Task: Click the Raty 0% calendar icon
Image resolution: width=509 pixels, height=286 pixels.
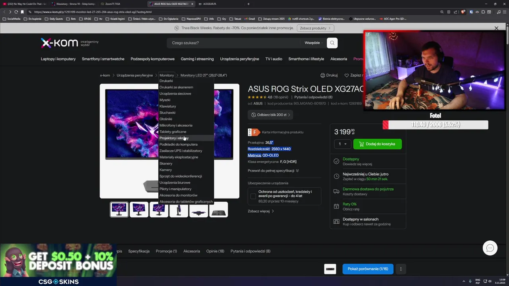Action: click(336, 207)
